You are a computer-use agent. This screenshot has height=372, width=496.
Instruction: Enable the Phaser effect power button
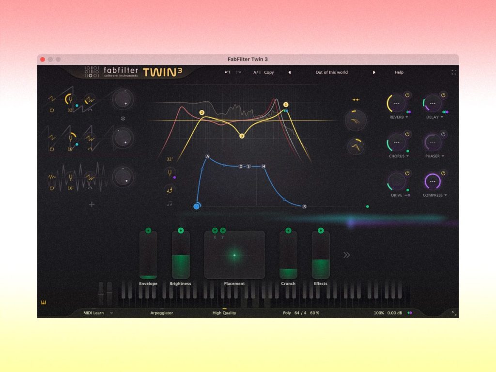444,134
